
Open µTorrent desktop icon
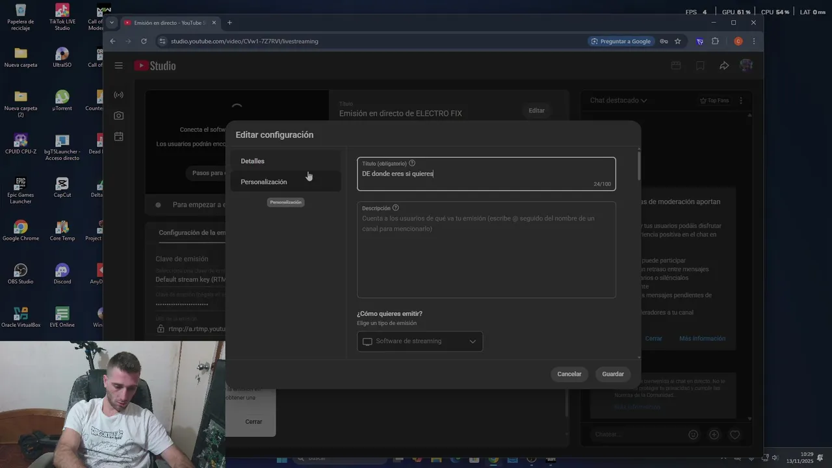(62, 100)
